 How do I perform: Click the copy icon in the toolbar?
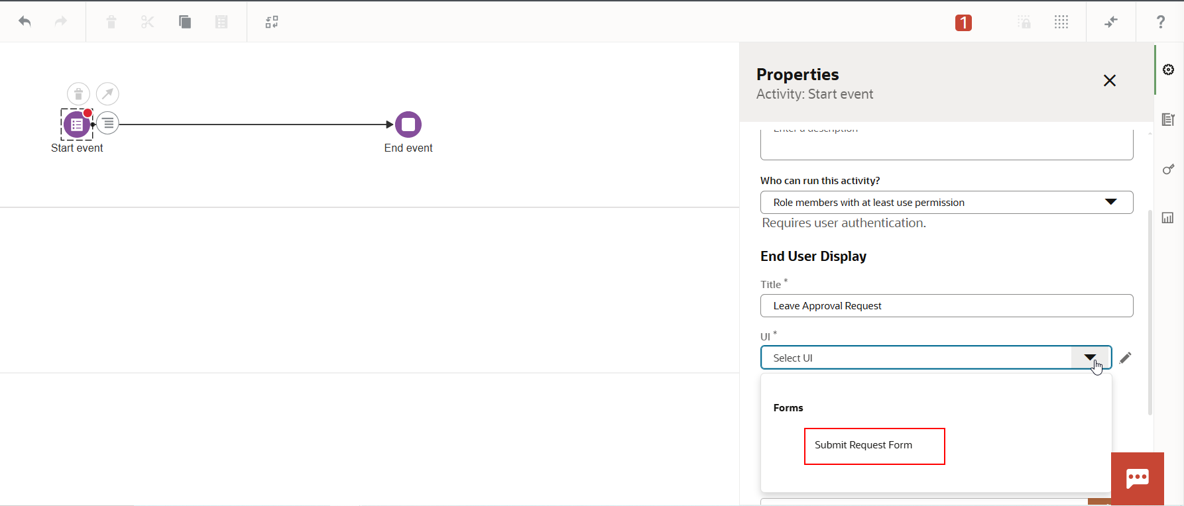[x=185, y=22]
